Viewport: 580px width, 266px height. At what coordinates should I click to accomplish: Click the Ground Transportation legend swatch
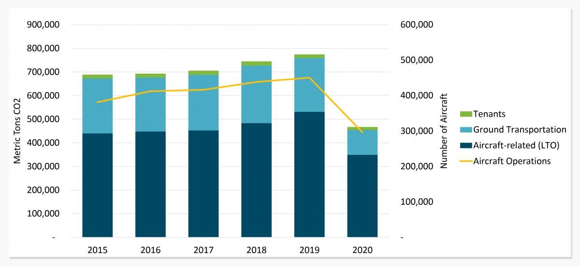tap(466, 130)
